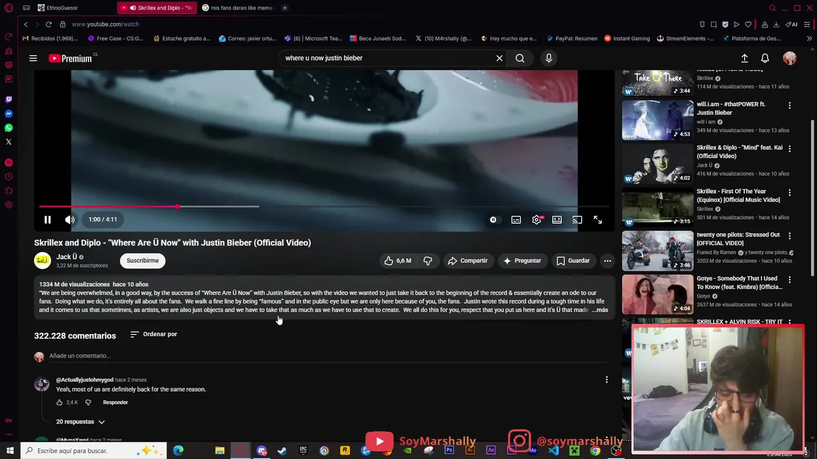Image resolution: width=817 pixels, height=459 pixels.
Task: Open options menu for first comment
Action: pyautogui.click(x=606, y=380)
